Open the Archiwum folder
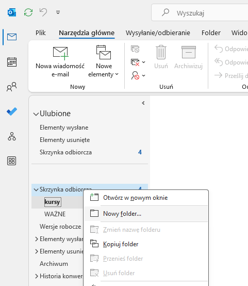The height and width of the screenshot is (286, 248). click(x=54, y=264)
